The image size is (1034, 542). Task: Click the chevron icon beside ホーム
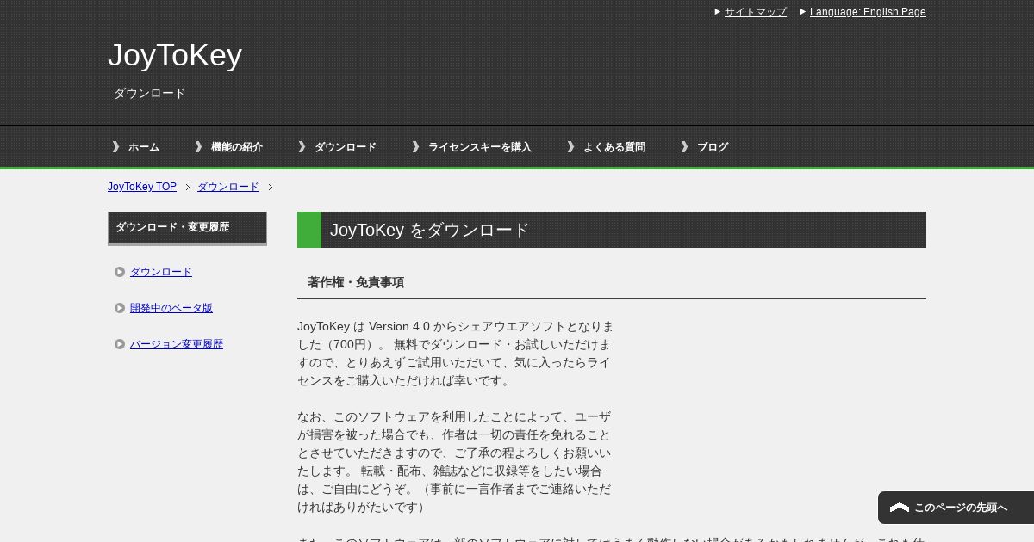click(115, 147)
